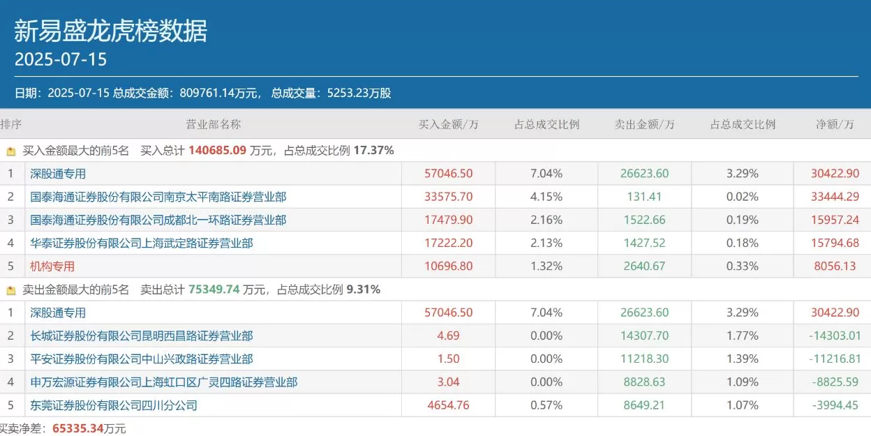Click the sell ratio 9.31%
The height and width of the screenshot is (436, 871).
pos(364,289)
